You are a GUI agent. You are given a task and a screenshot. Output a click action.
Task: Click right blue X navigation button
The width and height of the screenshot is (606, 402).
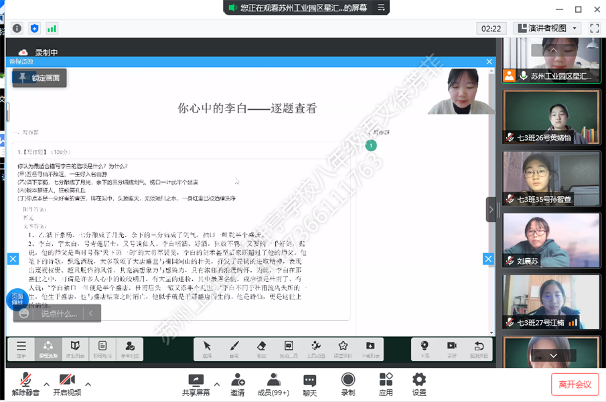click(488, 259)
